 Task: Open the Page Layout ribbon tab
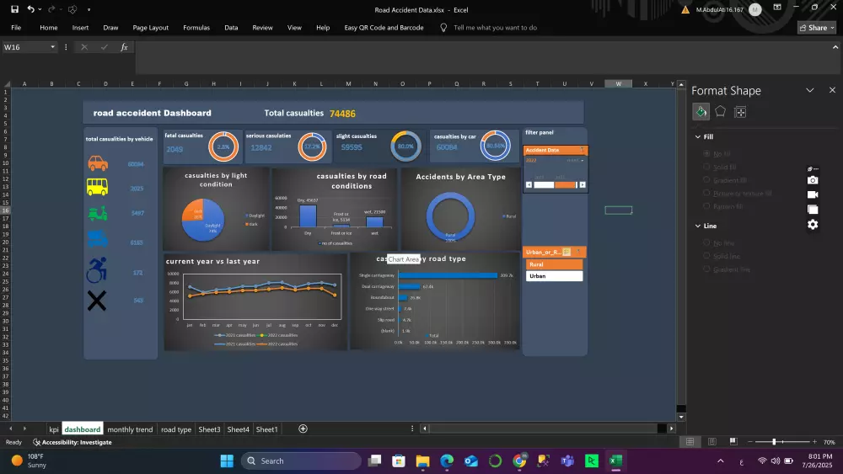[x=151, y=28]
